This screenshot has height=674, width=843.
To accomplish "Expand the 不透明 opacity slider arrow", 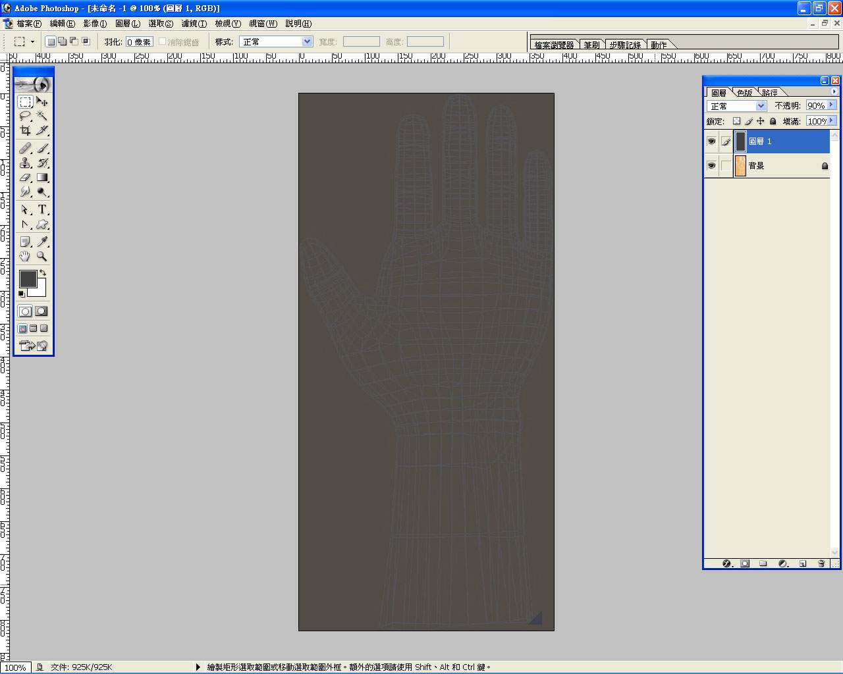I will coord(832,105).
